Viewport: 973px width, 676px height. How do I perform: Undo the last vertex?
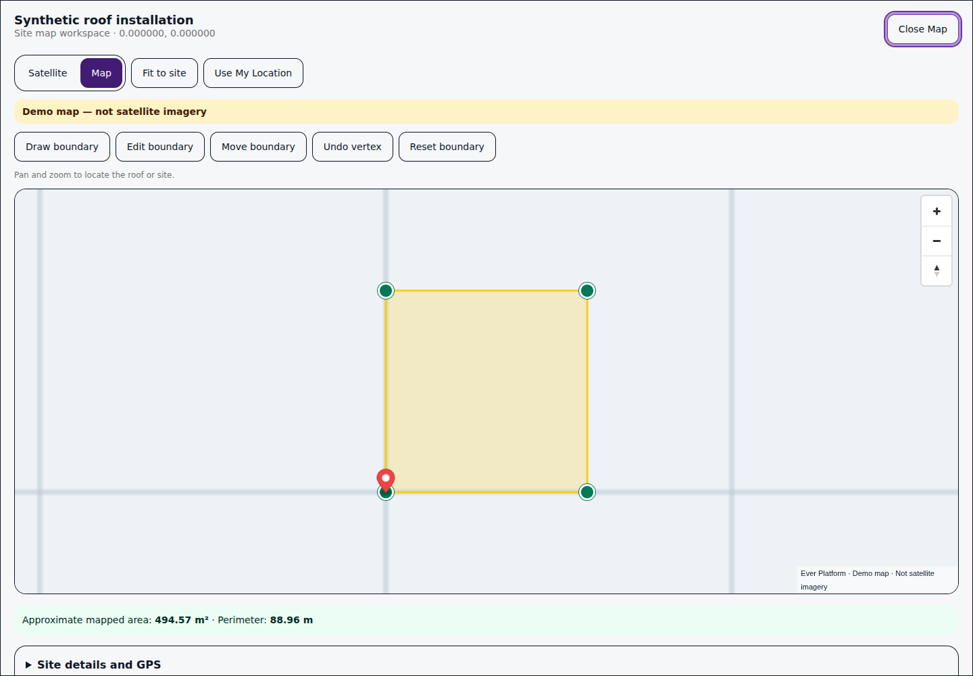pos(353,147)
